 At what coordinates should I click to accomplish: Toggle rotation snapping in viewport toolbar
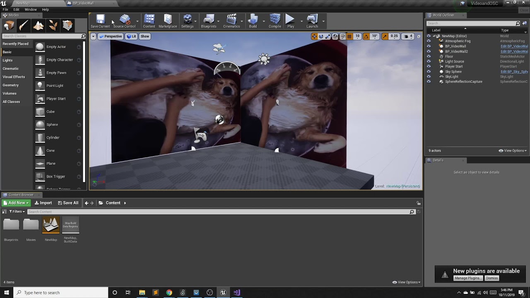[366, 36]
